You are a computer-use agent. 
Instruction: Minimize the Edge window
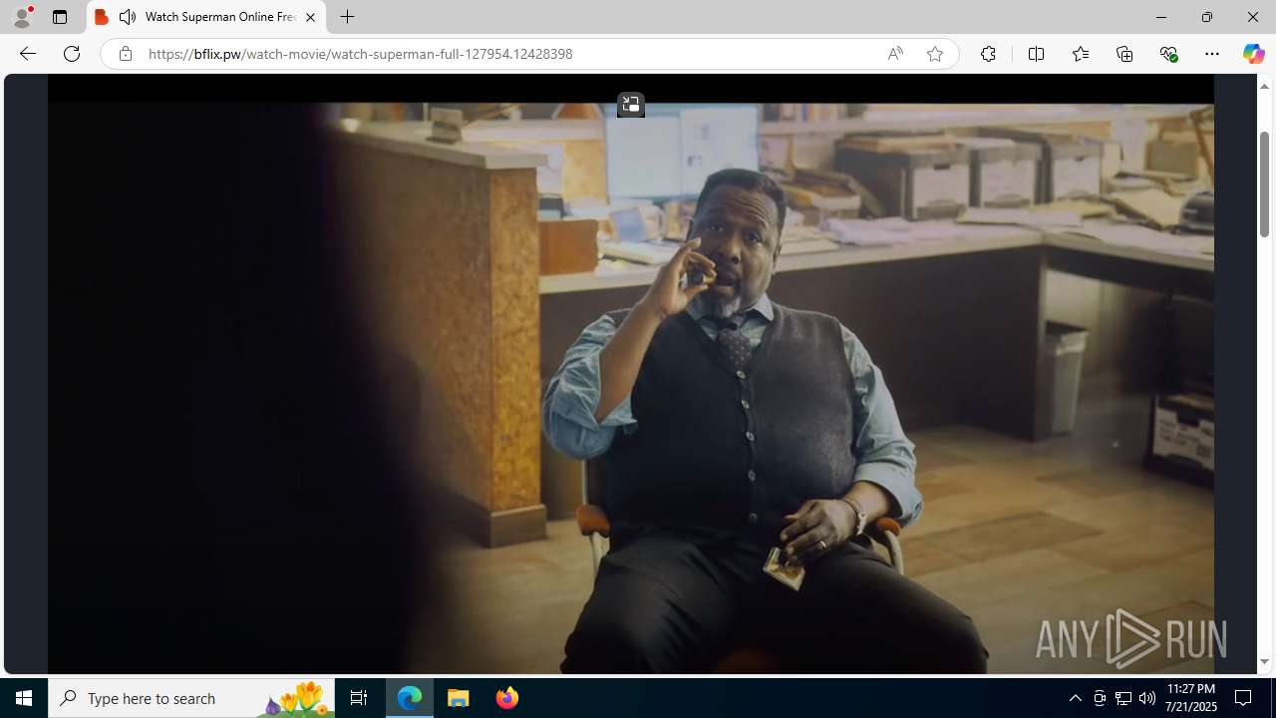click(x=1160, y=17)
